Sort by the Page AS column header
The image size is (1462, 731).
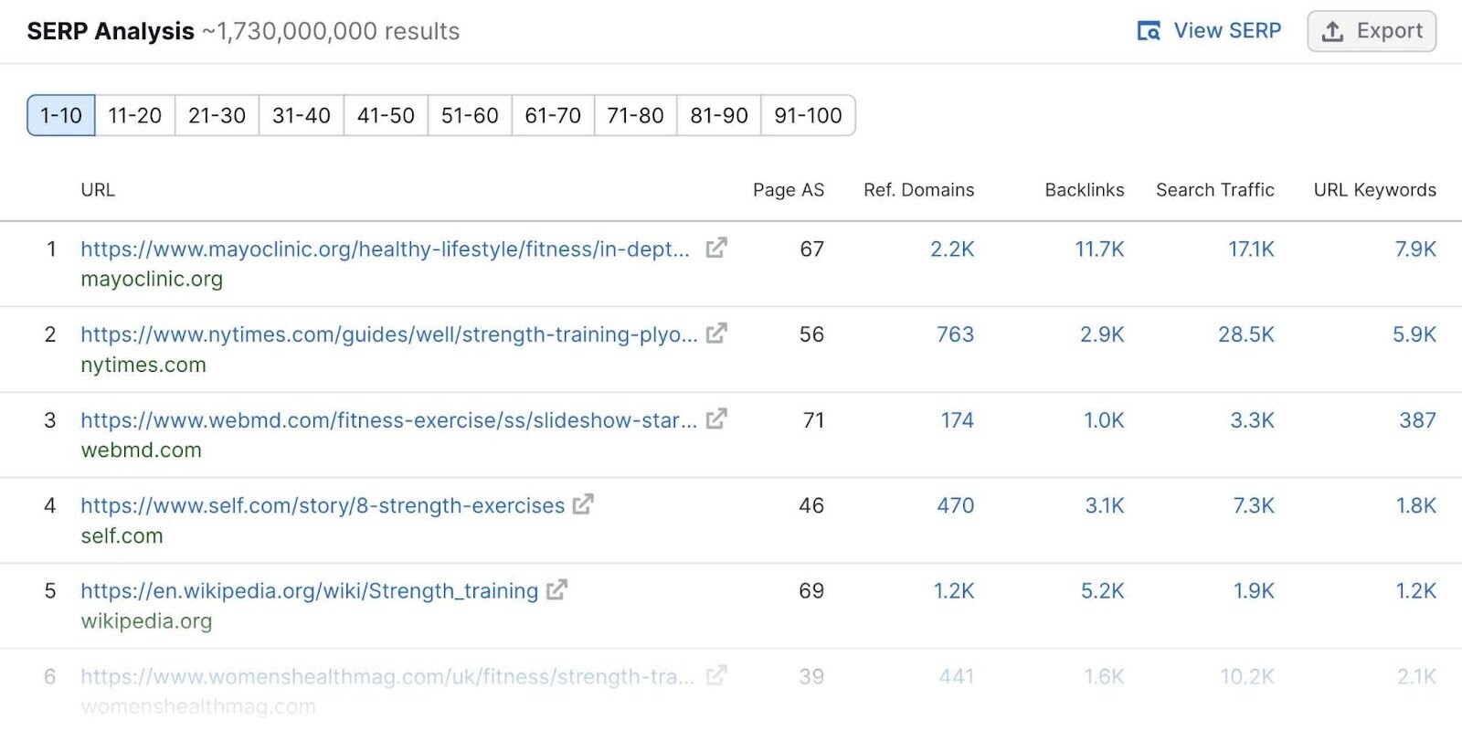789,190
